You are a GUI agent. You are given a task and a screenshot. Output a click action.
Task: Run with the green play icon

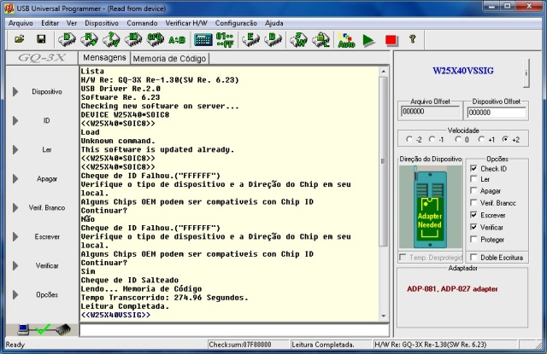click(x=368, y=40)
